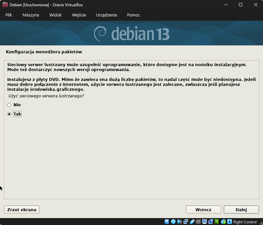Click the hard disk activity status icon

tap(167, 222)
